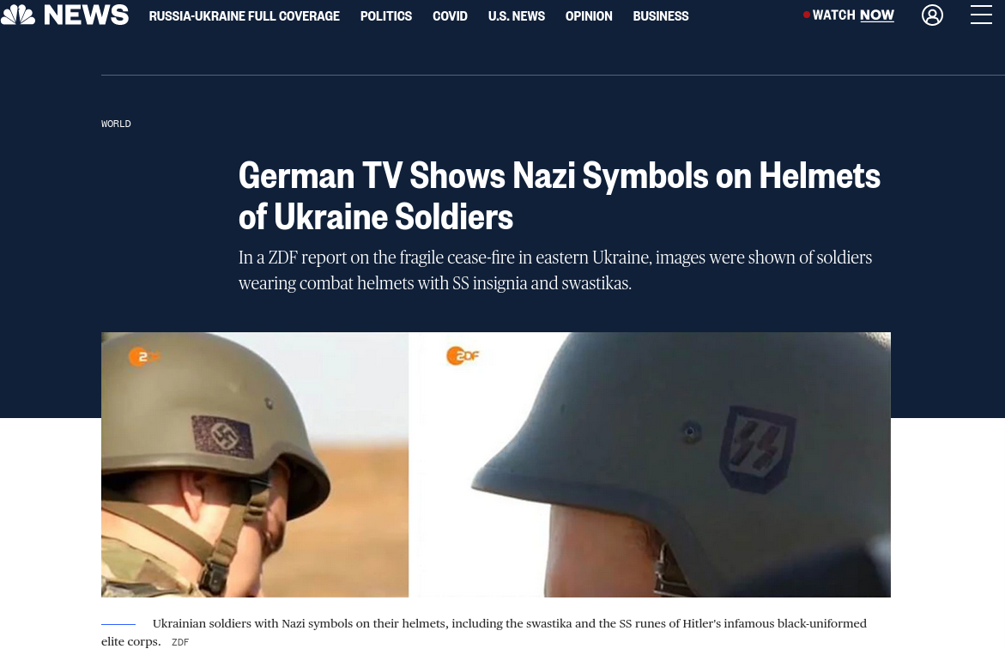Click the image caption about Ukrainian soldiers

coord(484,632)
